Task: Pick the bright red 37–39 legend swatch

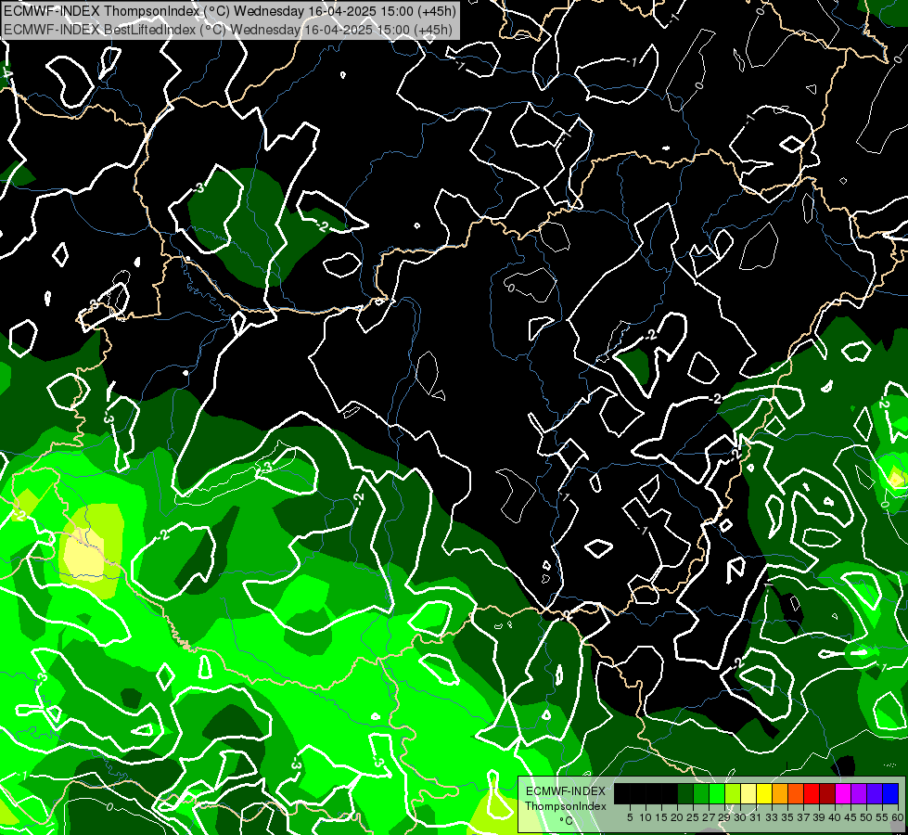Action: pyautogui.click(x=812, y=794)
